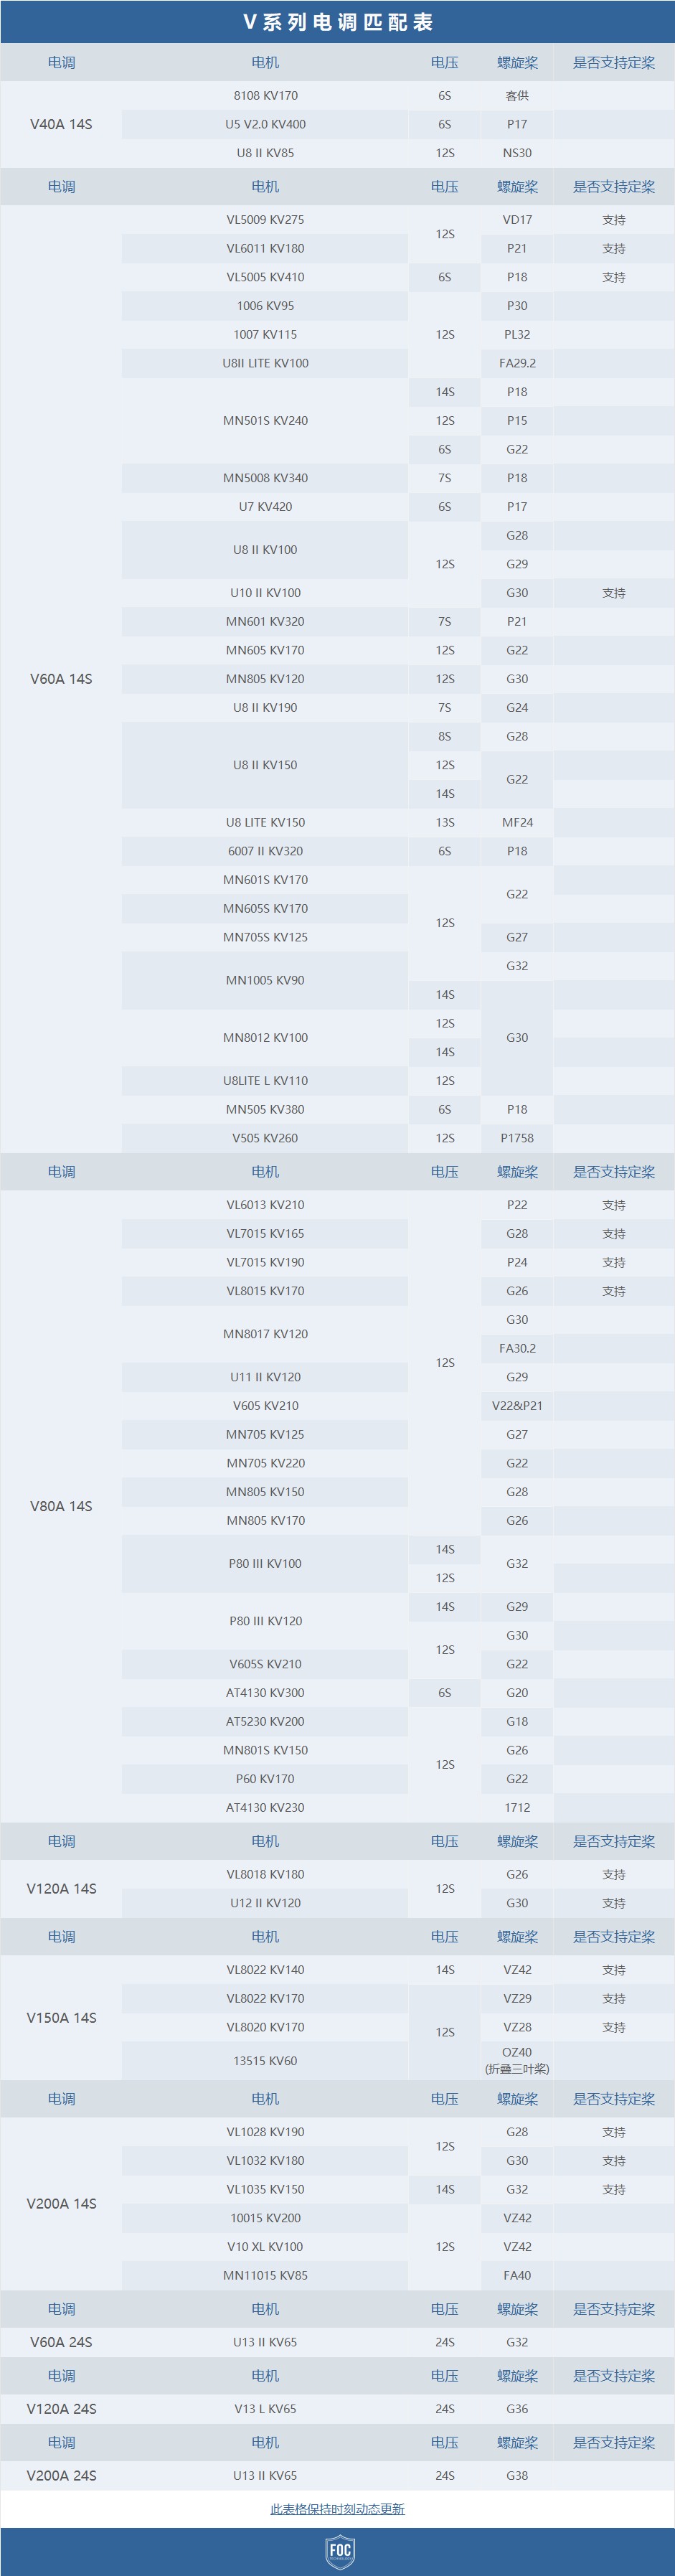The width and height of the screenshot is (675, 2576).
Task: Click the 'V22&P21' propeller cell
Action: tap(517, 1406)
